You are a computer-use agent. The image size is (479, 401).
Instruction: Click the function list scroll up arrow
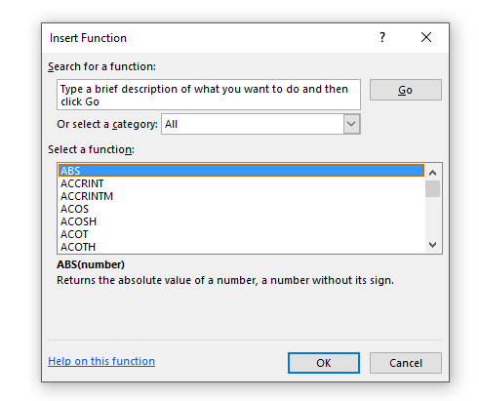point(432,173)
